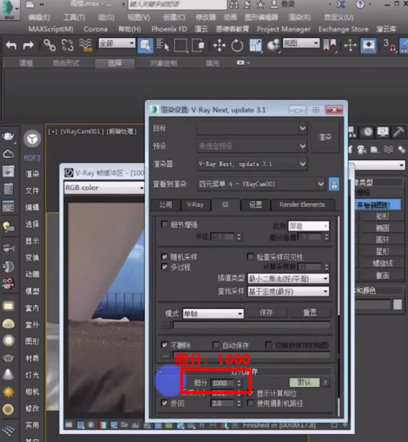Uncheck the 多过程 checkbox

tap(165, 267)
